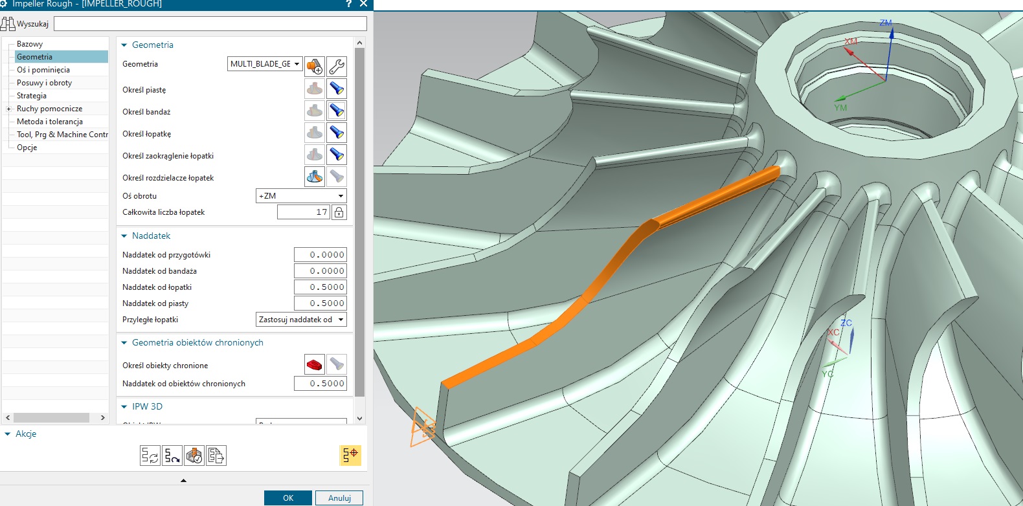Select Strategia tree item
The image size is (1023, 506).
32,96
